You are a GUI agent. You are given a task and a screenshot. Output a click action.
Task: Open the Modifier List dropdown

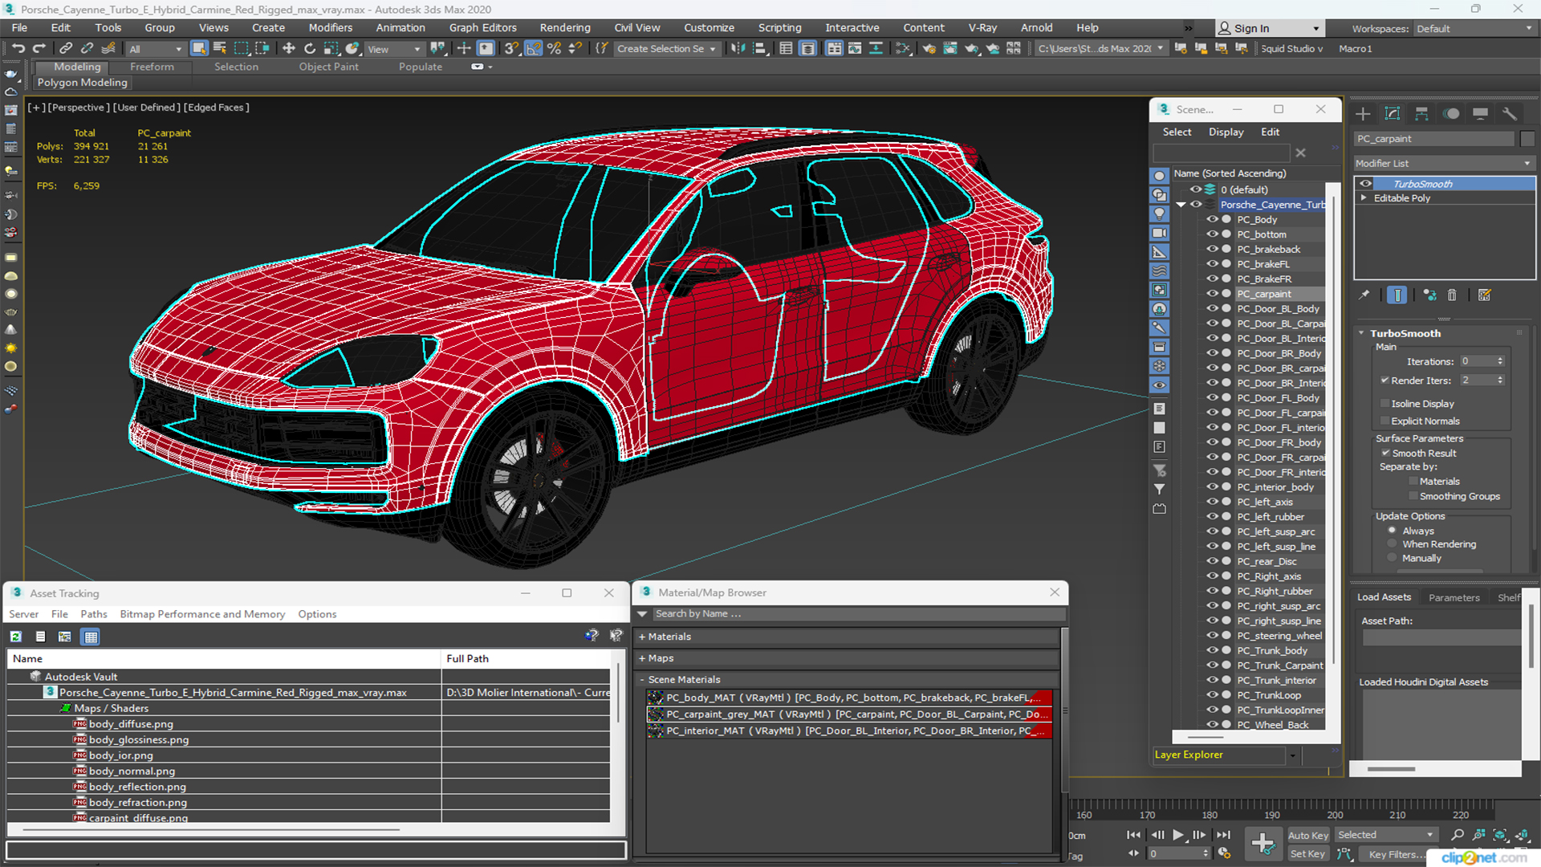pyautogui.click(x=1444, y=164)
